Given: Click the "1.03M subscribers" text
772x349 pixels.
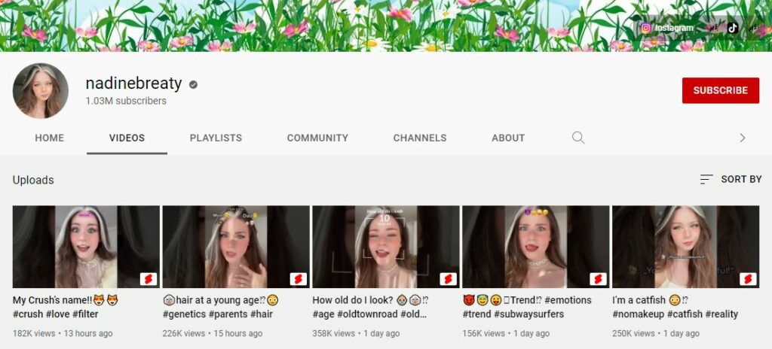Looking at the screenshot, I should [x=126, y=101].
